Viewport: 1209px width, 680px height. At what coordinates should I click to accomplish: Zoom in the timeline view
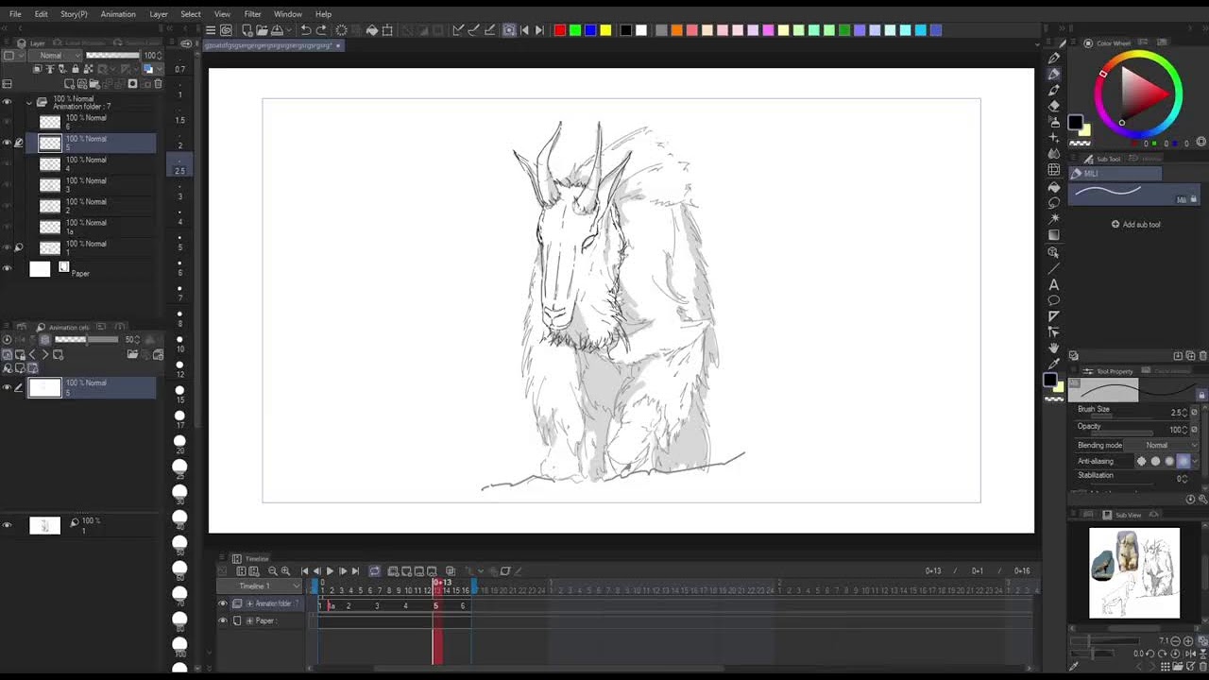pyautogui.click(x=285, y=570)
